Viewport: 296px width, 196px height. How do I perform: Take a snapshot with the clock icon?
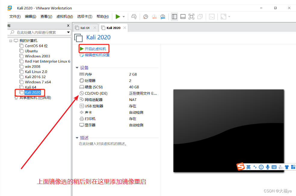[x=146, y=17]
